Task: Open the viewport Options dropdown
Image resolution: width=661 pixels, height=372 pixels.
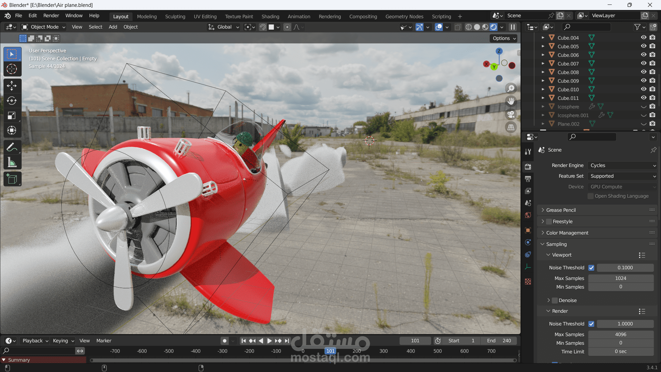Action: (x=504, y=38)
